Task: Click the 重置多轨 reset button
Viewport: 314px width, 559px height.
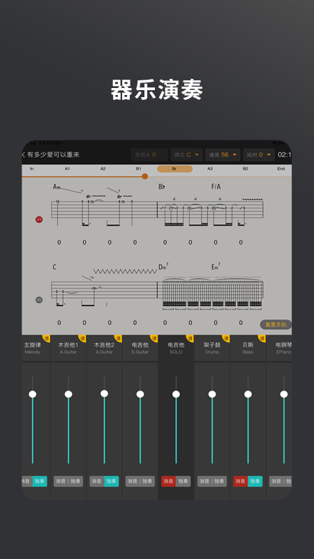Action: click(276, 324)
